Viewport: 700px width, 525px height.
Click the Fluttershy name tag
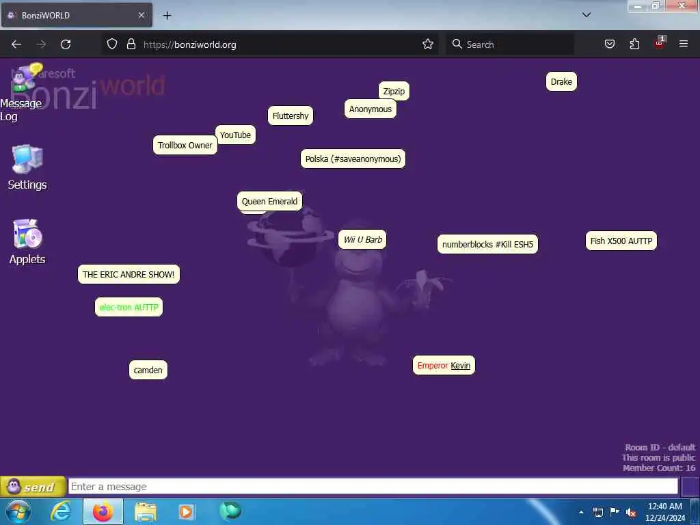[x=290, y=116]
